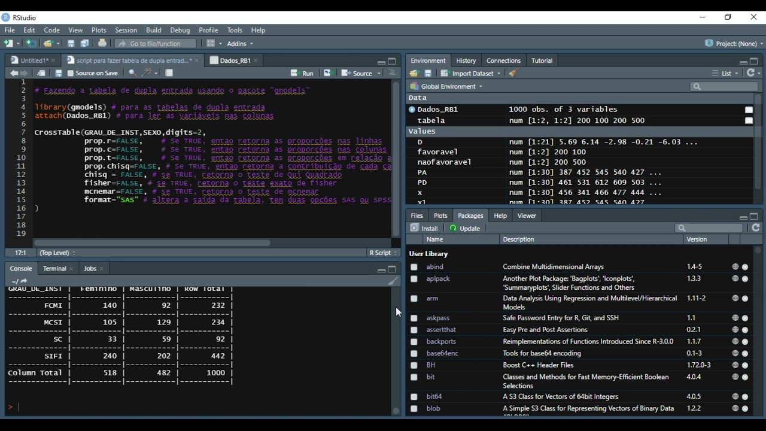Click the editor horizontal scrollbar
The width and height of the screenshot is (766, 431).
click(153, 242)
